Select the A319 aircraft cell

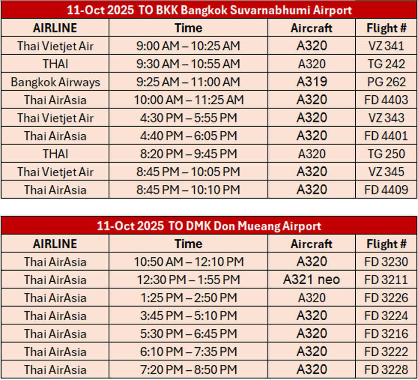[312, 81]
